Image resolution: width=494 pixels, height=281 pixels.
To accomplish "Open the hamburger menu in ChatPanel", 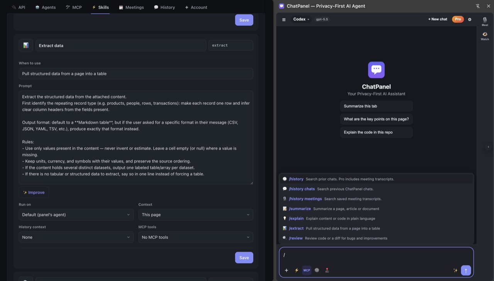I will 284,19.
